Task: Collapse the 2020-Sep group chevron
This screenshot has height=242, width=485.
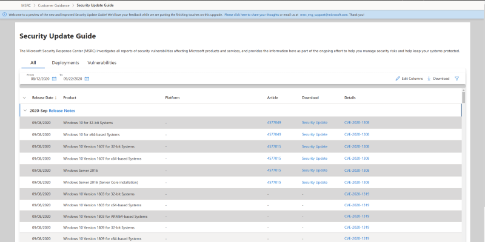Action: click(25, 111)
